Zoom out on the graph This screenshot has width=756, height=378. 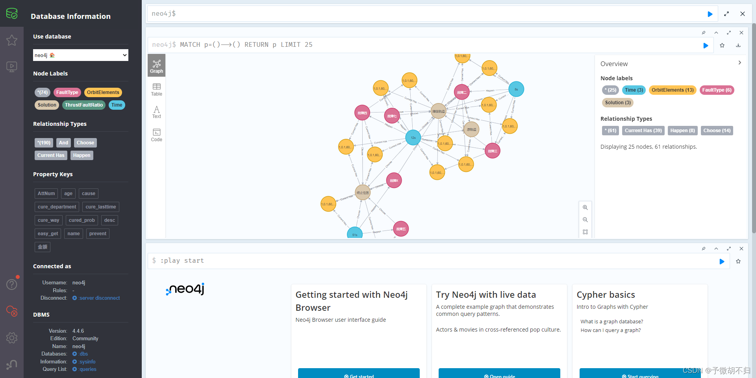click(585, 219)
